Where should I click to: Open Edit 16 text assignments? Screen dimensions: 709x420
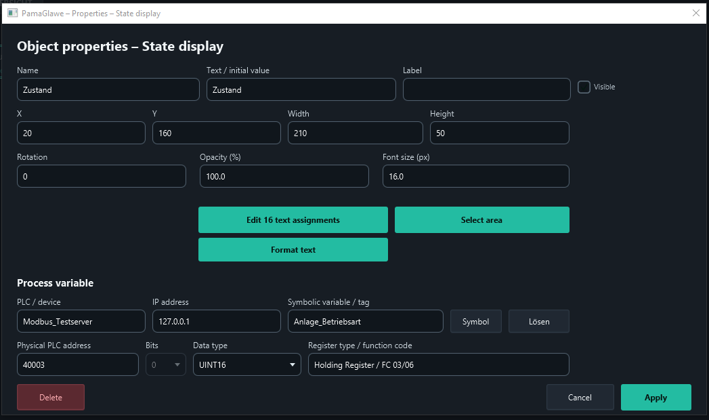293,219
